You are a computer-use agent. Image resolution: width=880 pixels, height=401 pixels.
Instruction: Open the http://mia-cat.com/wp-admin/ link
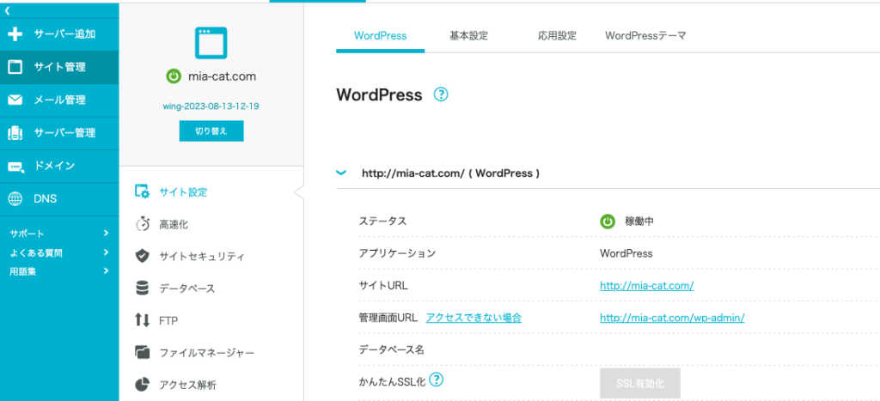click(x=672, y=318)
